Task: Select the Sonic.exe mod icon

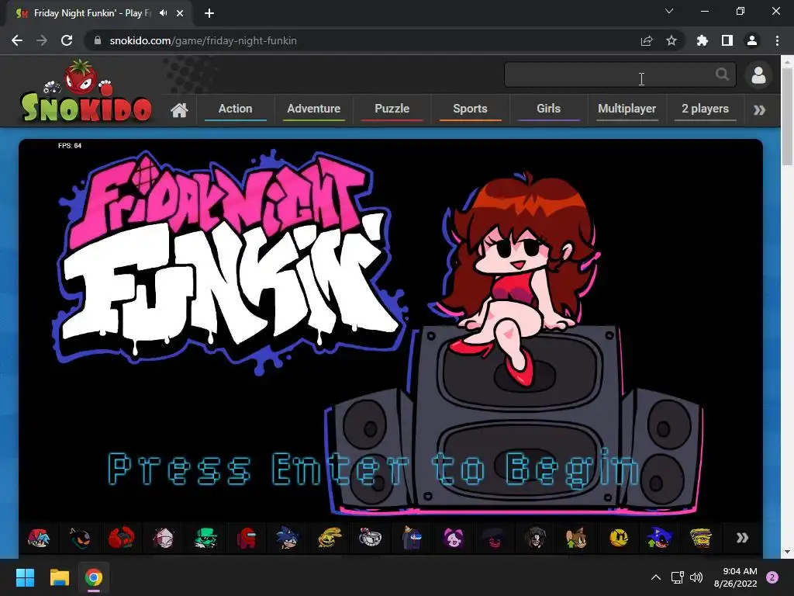Action: [660, 538]
